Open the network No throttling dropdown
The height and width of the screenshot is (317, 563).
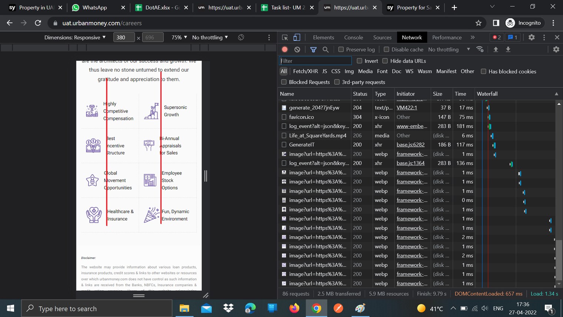point(449,49)
